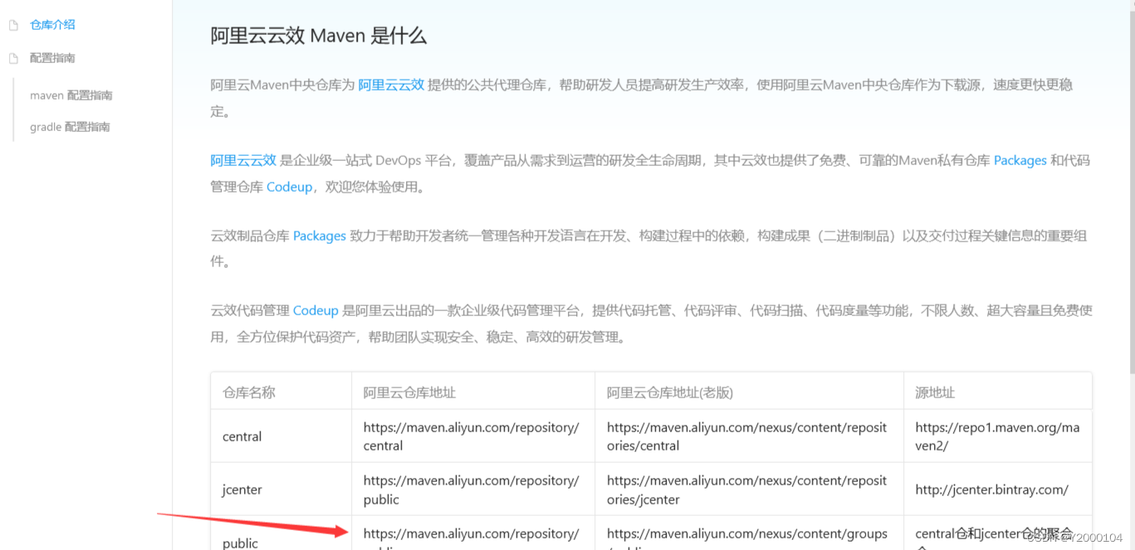The width and height of the screenshot is (1135, 550).
Task: Click the 阿里云云效 link in the DevOps paragraph
Action: click(242, 160)
